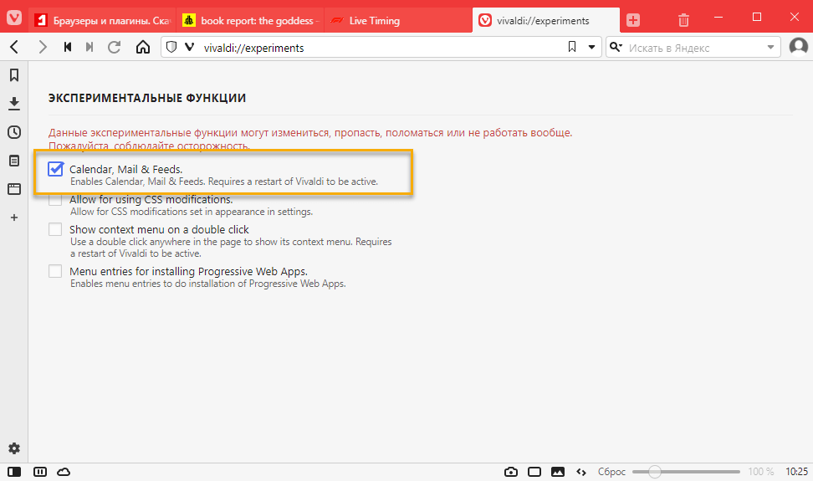This screenshot has height=481, width=813.
Task: Open the Vivaldi main menu logo
Action: [14, 18]
